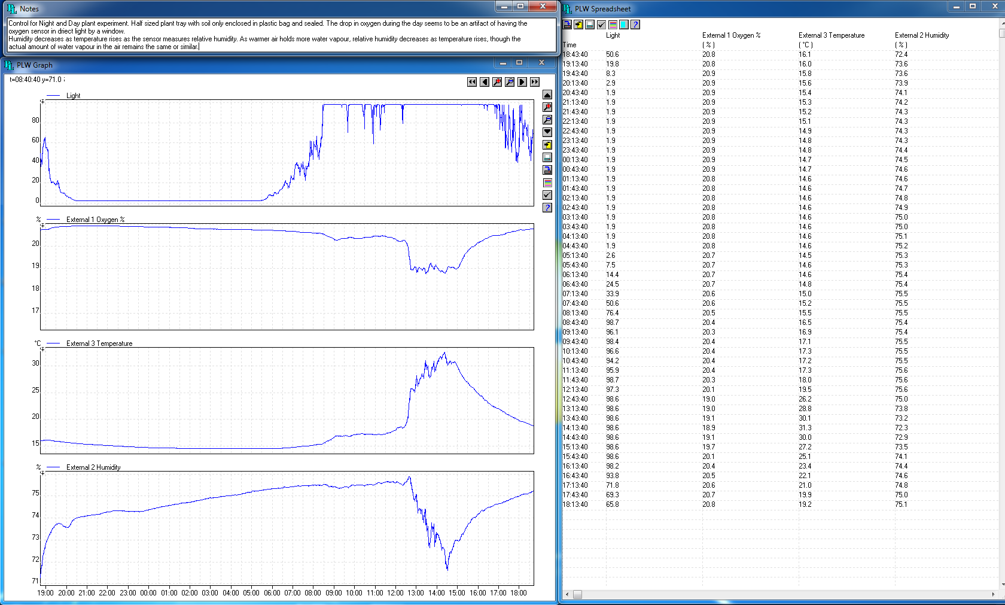The height and width of the screenshot is (605, 1005).
Task: Open the colored-lines options icon in the graph window
Action: (547, 183)
